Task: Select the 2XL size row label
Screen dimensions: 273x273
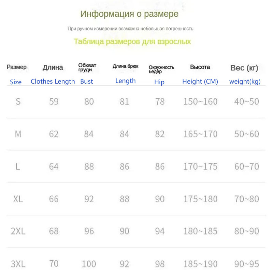Action: (x=18, y=231)
